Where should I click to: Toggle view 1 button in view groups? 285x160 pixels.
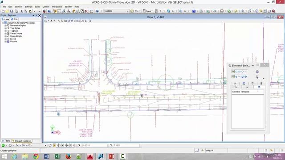coord(54,145)
